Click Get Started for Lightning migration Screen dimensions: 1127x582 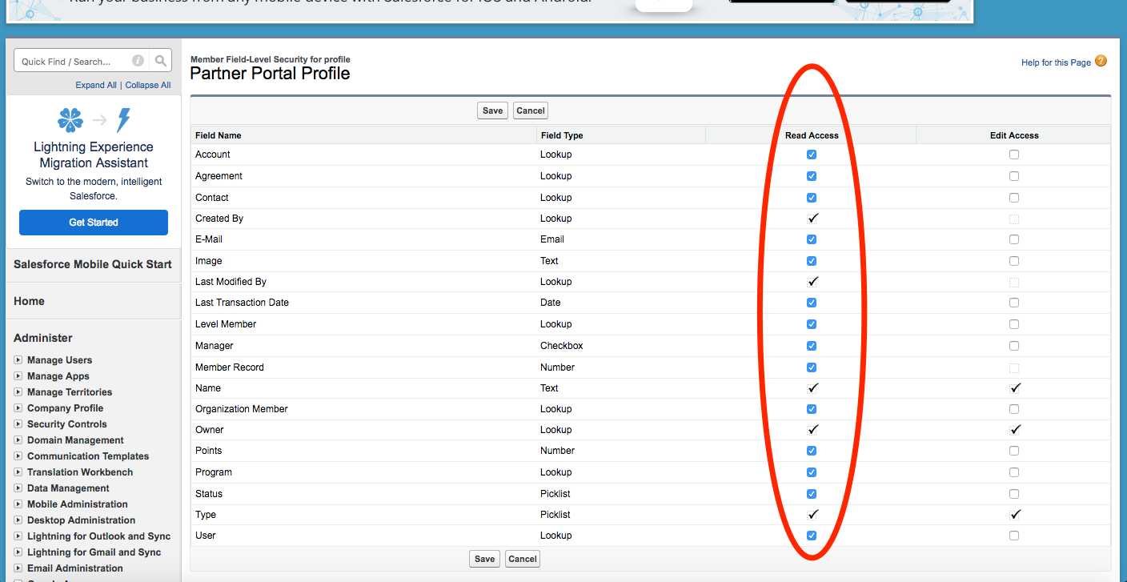(94, 223)
